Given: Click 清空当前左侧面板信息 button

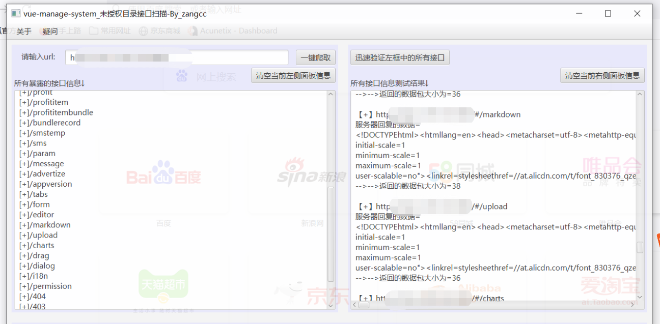Looking at the screenshot, I should [293, 75].
